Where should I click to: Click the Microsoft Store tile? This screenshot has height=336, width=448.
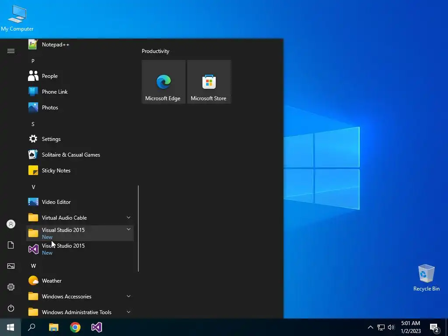tap(209, 82)
